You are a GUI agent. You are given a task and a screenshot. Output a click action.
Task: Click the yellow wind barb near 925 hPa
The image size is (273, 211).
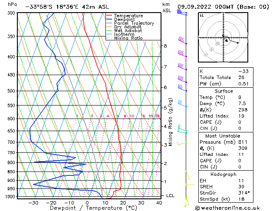click(190, 185)
